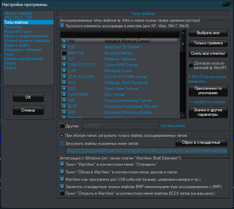
Task: Go to "Запуск и выход" settings section
Action: 18,13
